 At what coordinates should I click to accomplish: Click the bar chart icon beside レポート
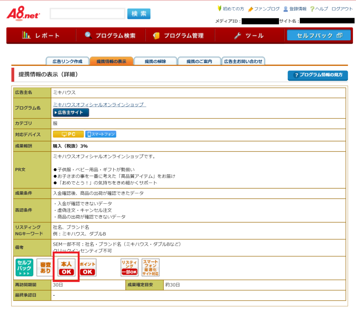[x=26, y=35]
